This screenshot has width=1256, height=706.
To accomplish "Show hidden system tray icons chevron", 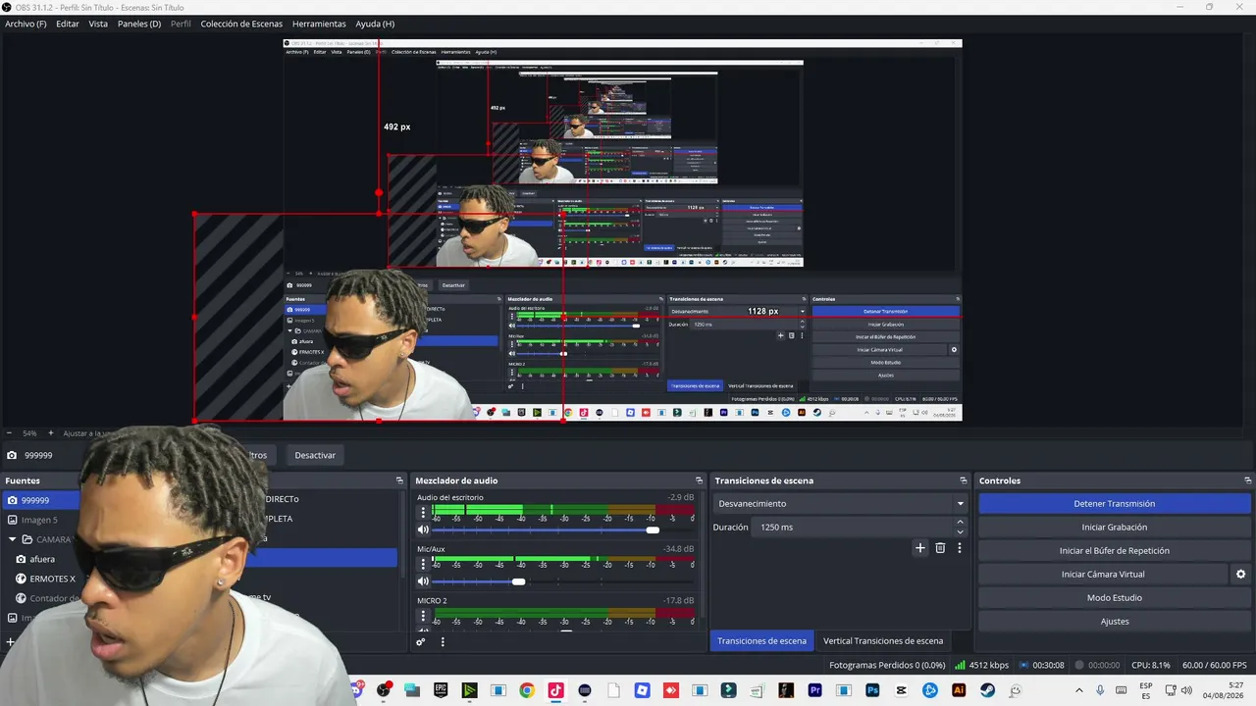I will click(x=1079, y=690).
